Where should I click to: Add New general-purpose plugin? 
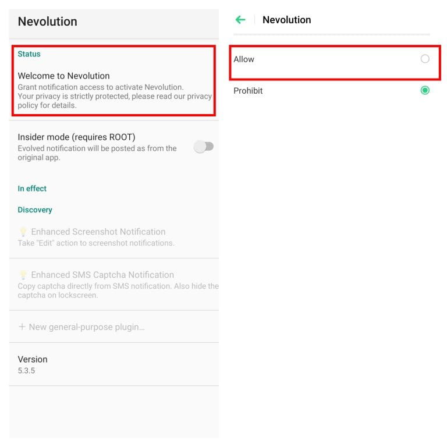87,327
